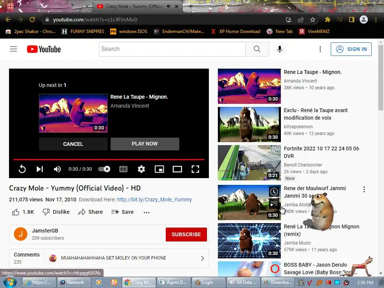This screenshot has height=288, width=384.
Task: Switch to Login taskbar window
Action: click(208, 282)
